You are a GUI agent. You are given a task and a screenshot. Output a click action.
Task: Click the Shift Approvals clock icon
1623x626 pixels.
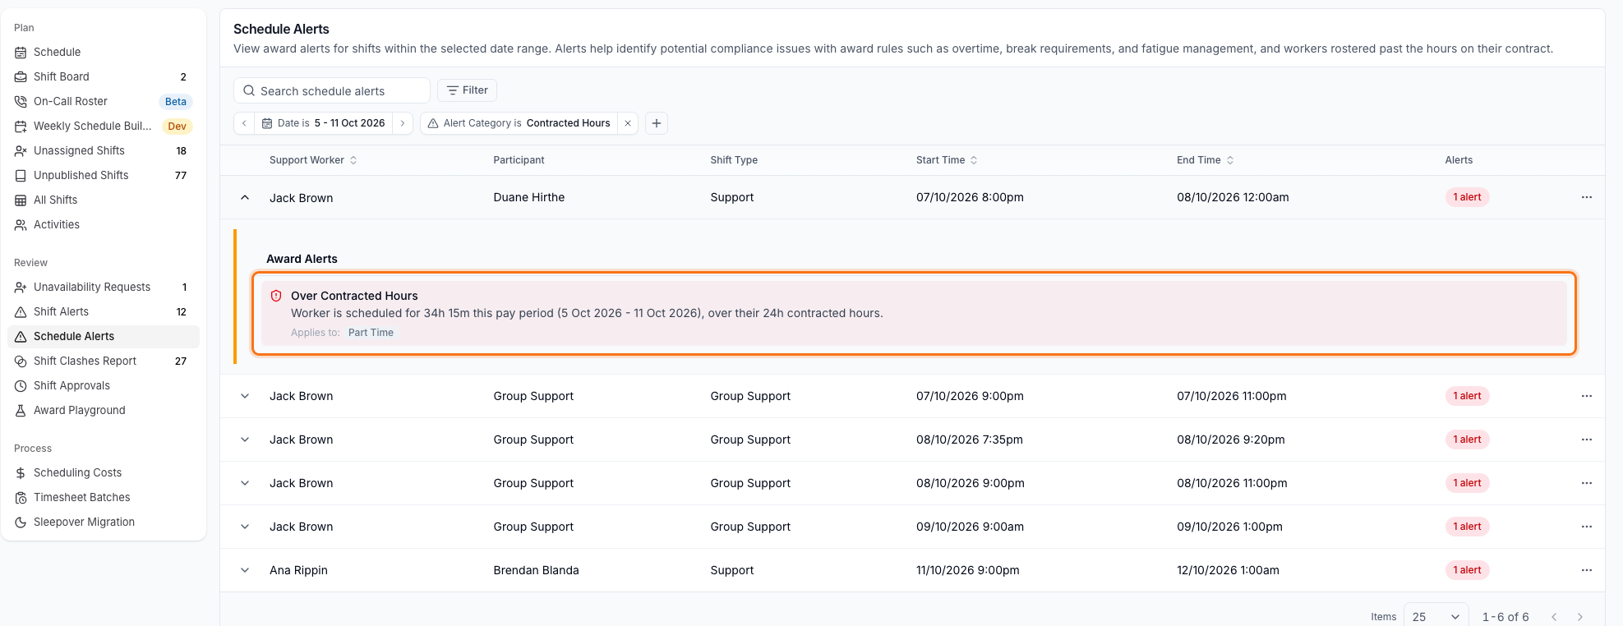tap(21, 385)
